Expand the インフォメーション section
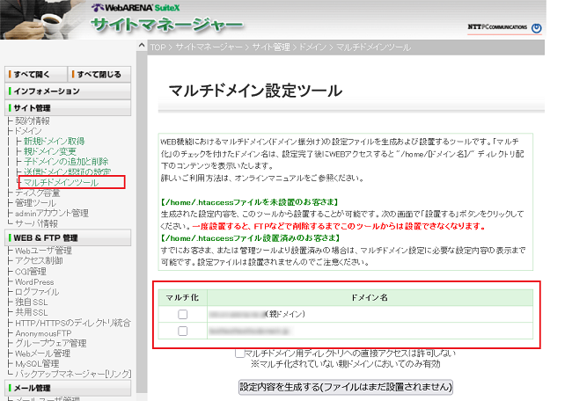This screenshot has width=572, height=401. (x=68, y=91)
